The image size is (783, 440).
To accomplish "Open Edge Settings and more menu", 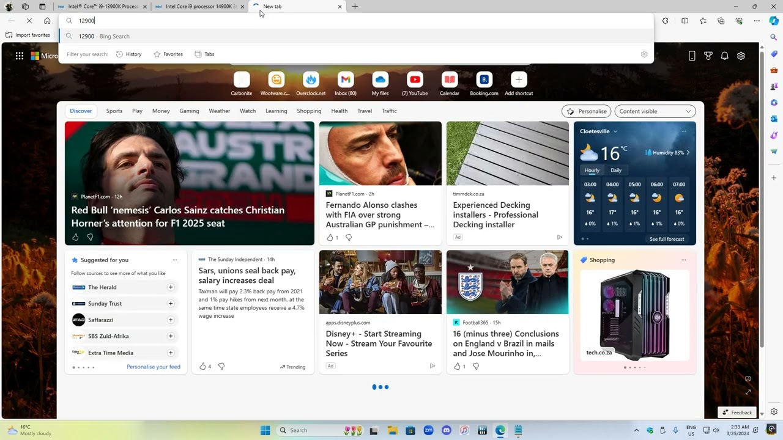I will [x=757, y=21].
